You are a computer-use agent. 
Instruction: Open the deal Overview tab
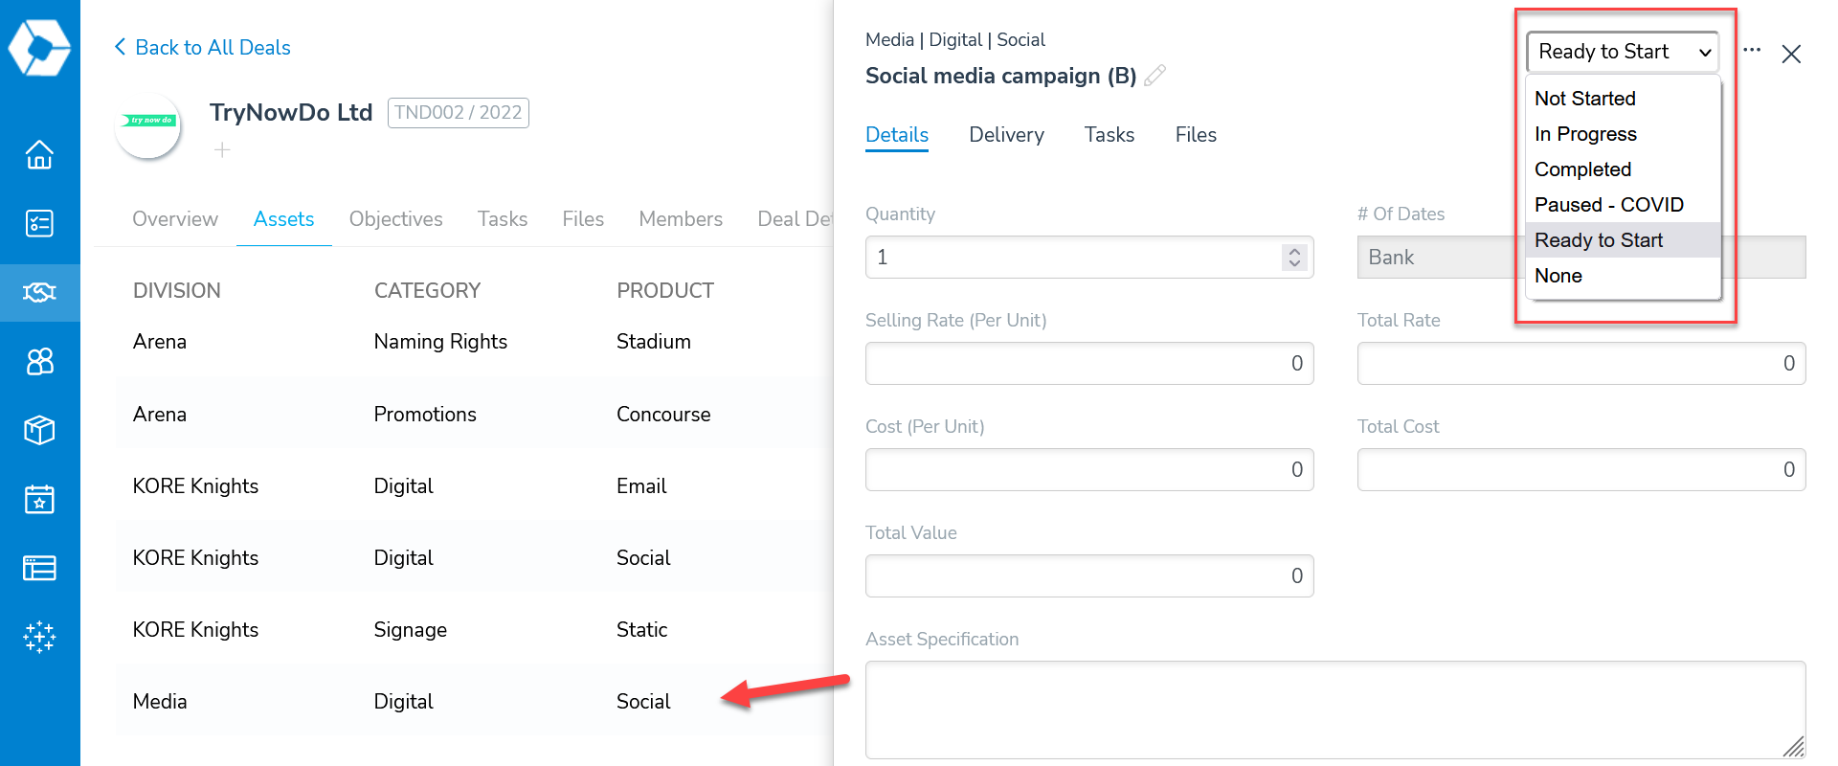coord(175,219)
